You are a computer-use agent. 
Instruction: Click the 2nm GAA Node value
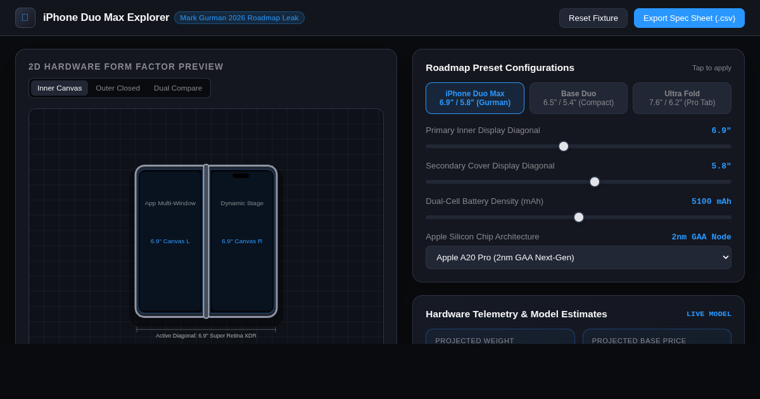tap(701, 237)
